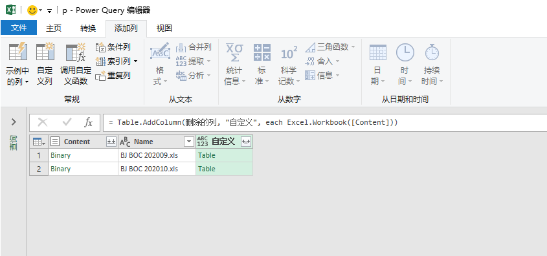Click the Parse (分析) button
Screen dimensions: 547x256
pyautogui.click(x=194, y=76)
